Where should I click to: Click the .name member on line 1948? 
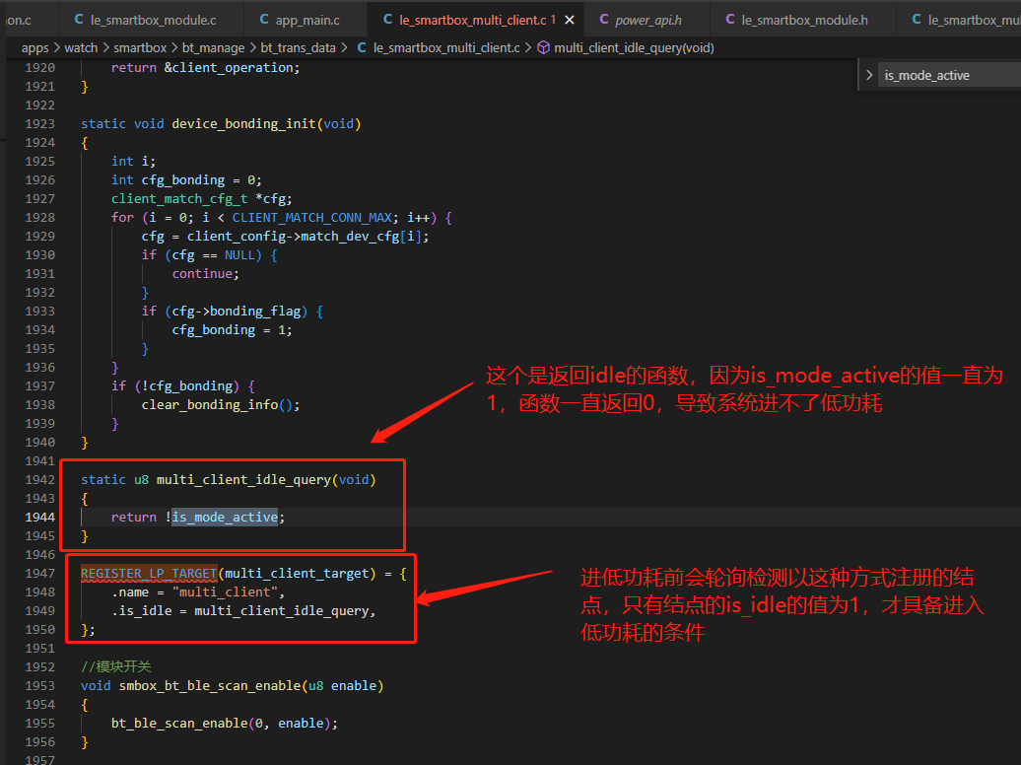[130, 591]
